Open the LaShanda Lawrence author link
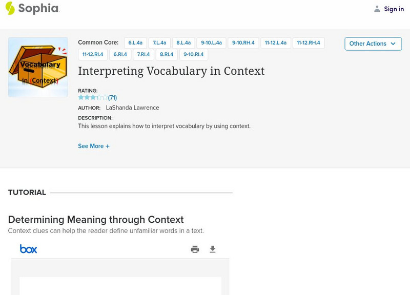This screenshot has width=410, height=295. point(132,108)
